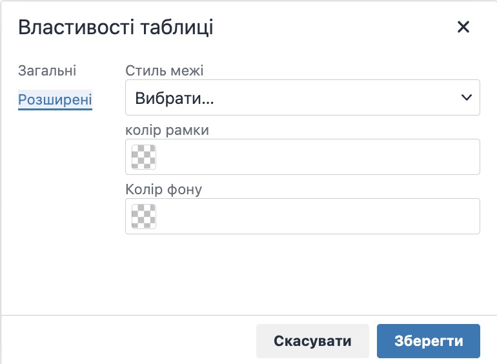Viewport: 497px width, 364px height.
Task: Focus the Колір фону text field
Action: (316, 216)
